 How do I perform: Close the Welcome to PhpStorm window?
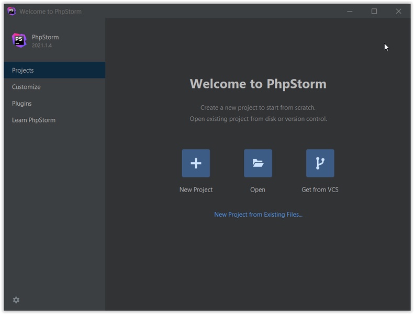[x=398, y=11]
